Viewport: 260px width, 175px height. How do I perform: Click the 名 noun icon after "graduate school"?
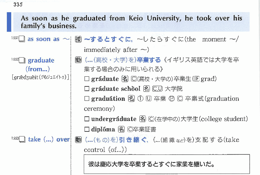coord(147,89)
